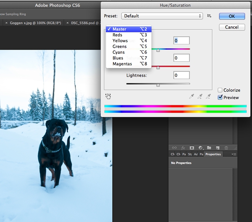Select the eyedropper tool
The width and height of the screenshot is (252, 222).
[x=192, y=97]
